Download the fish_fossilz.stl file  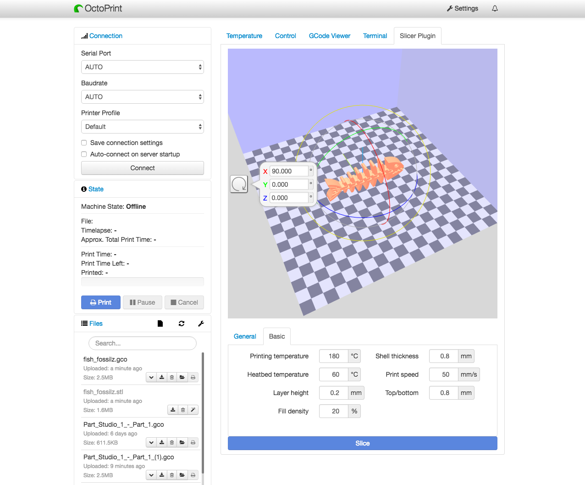point(173,410)
